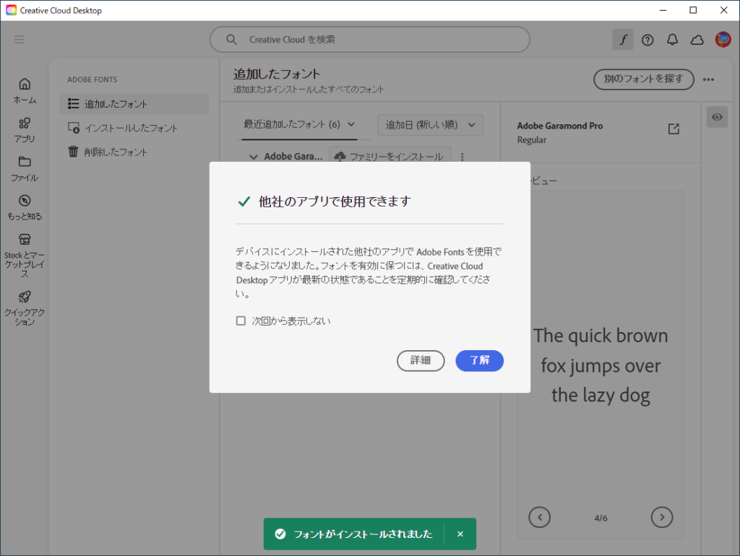This screenshot has width=740, height=556.
Task: Click the quick brown fox preview text
Action: point(601,365)
